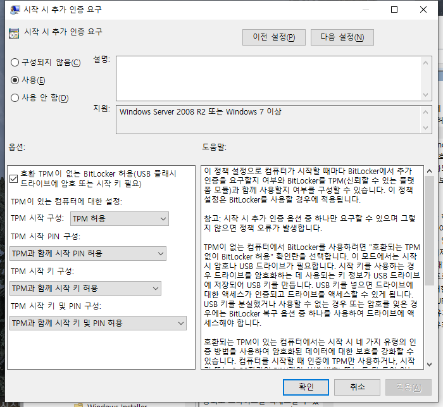Open the TPM 시작 키 및 PIN 구성 dropdown

click(98, 323)
